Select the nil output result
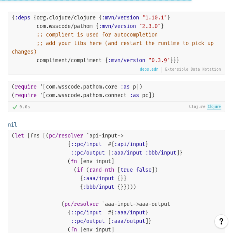Viewport: 233px width, 233px height. click(x=12, y=125)
